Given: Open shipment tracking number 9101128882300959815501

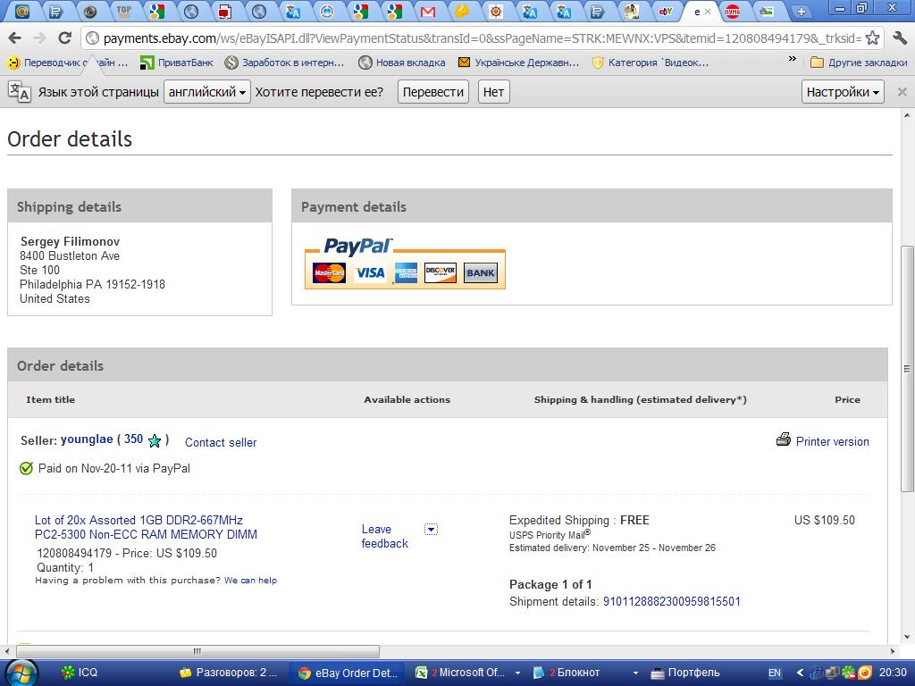Looking at the screenshot, I should pyautogui.click(x=672, y=601).
